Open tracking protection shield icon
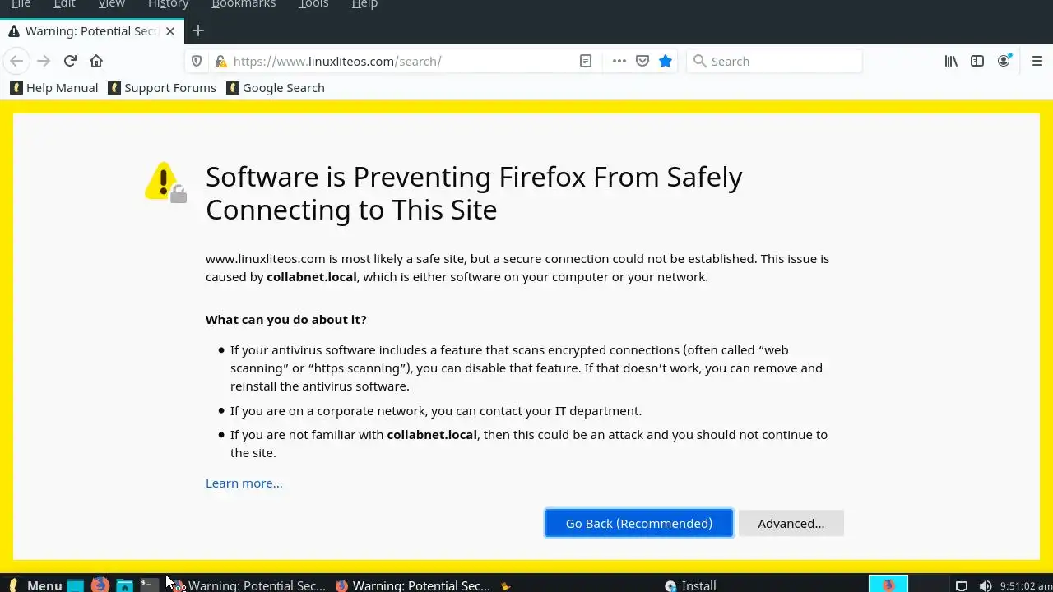This screenshot has height=592, width=1053. pos(197,61)
